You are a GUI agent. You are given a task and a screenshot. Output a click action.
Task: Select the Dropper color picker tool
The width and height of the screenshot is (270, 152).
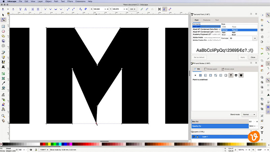3,83
